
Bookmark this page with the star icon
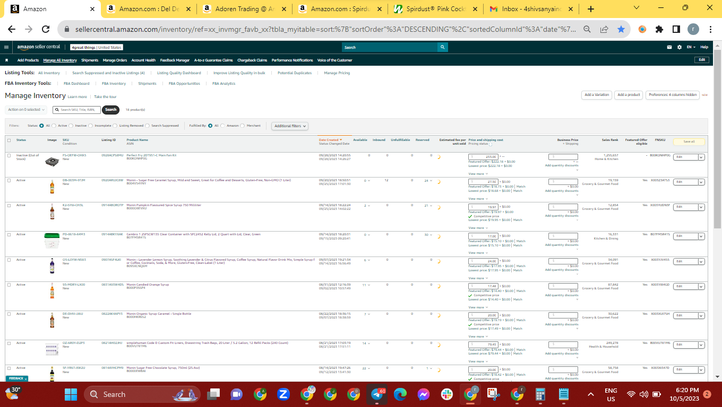tap(621, 30)
